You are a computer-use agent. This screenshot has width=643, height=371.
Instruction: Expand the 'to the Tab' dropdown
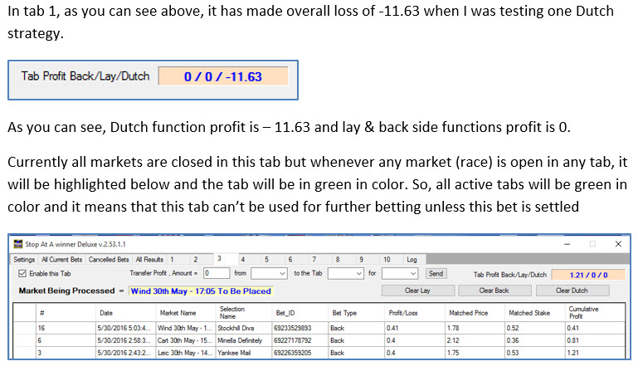346,273
